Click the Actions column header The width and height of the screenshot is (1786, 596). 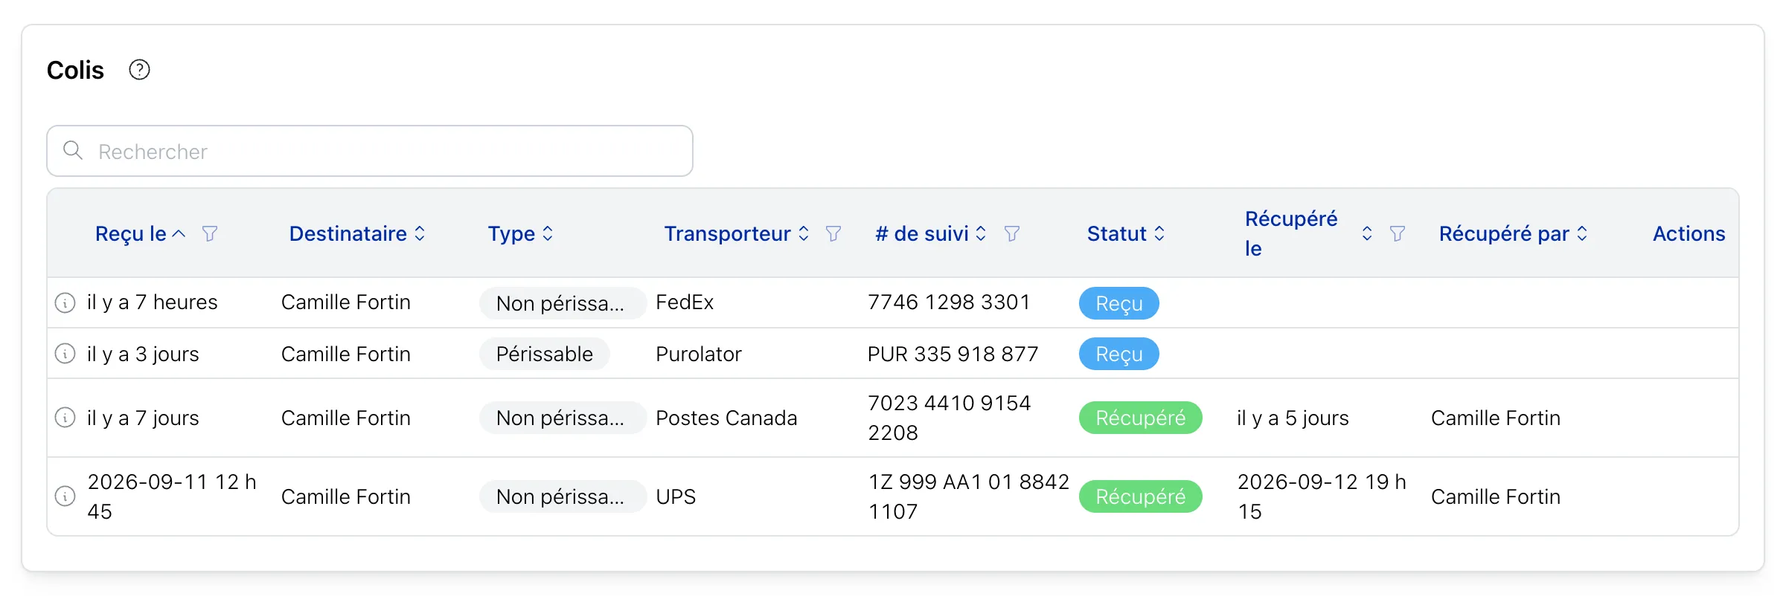pyautogui.click(x=1689, y=234)
